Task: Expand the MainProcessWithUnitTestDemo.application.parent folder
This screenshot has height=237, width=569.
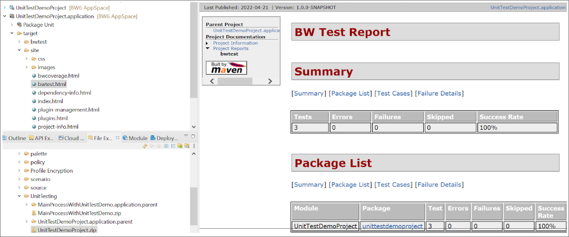Action: (x=26, y=205)
